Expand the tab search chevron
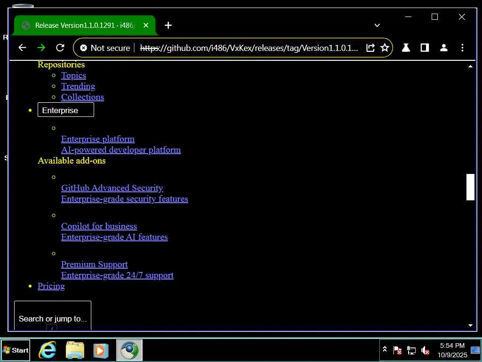The image size is (482, 362). click(377, 25)
